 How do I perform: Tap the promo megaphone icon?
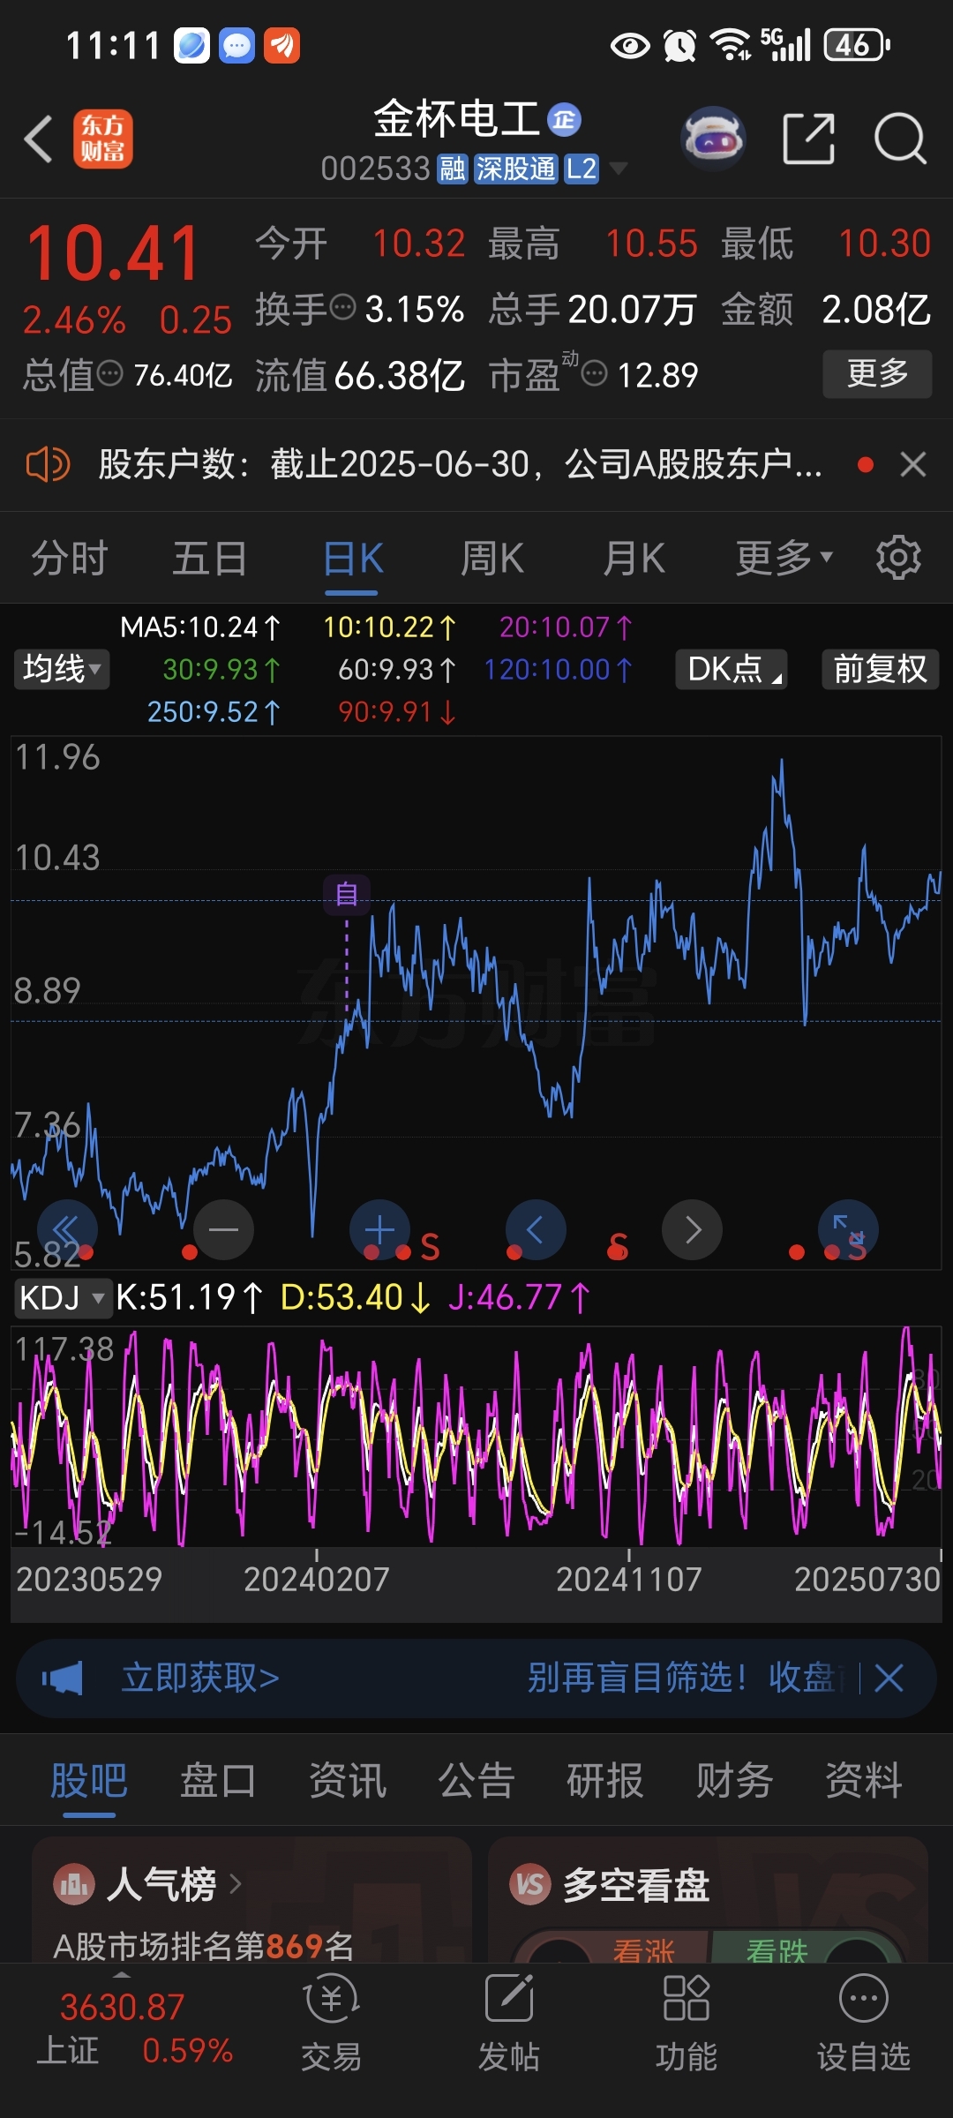63,1678
